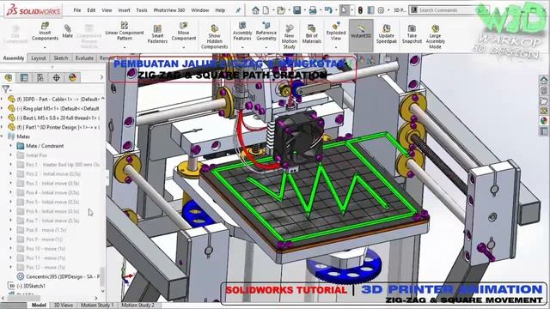
Task: Expand the Initial Pos folder
Action: [10, 155]
